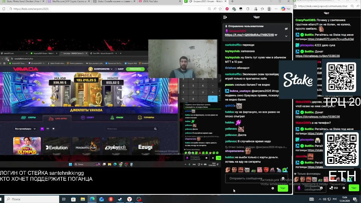Open emoji picker in popout chat input
Image resolution: width=361 pixels, height=203 pixels.
point(321,188)
